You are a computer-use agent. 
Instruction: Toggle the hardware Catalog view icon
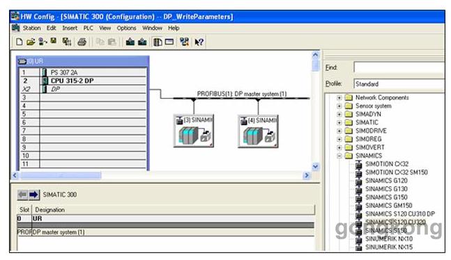click(x=158, y=42)
